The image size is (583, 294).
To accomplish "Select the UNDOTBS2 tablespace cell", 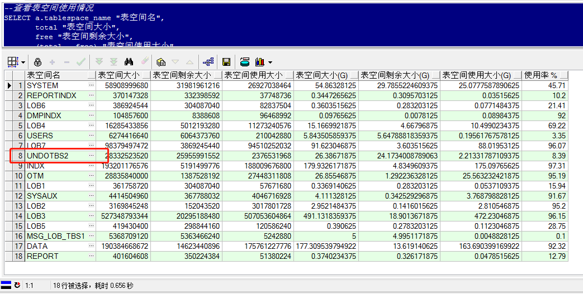I will tap(56, 156).
